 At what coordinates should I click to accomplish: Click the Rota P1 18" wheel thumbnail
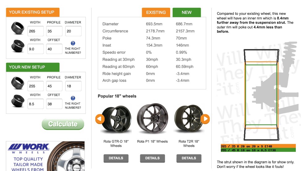pyautogui.click(x=152, y=119)
